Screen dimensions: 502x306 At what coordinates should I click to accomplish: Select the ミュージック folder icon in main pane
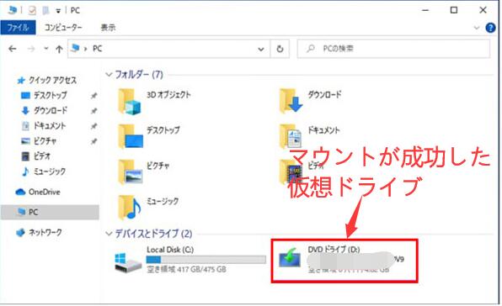(x=130, y=208)
